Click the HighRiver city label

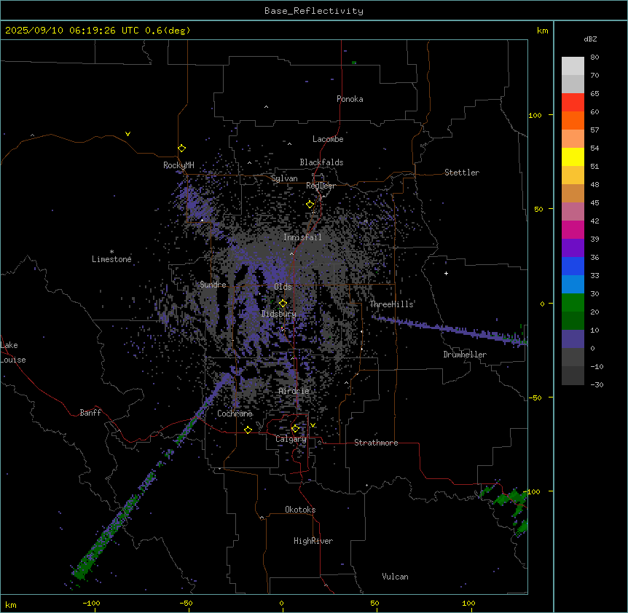click(313, 541)
